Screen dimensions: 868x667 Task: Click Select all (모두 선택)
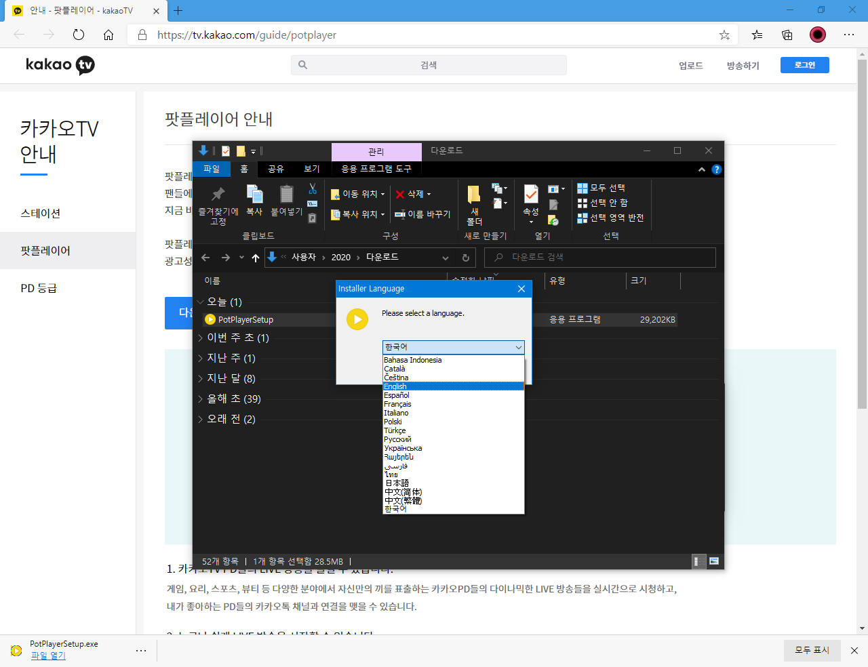(x=601, y=188)
